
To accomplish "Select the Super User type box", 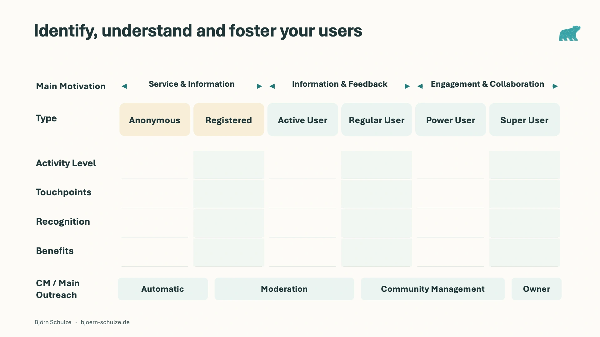I will [524, 120].
